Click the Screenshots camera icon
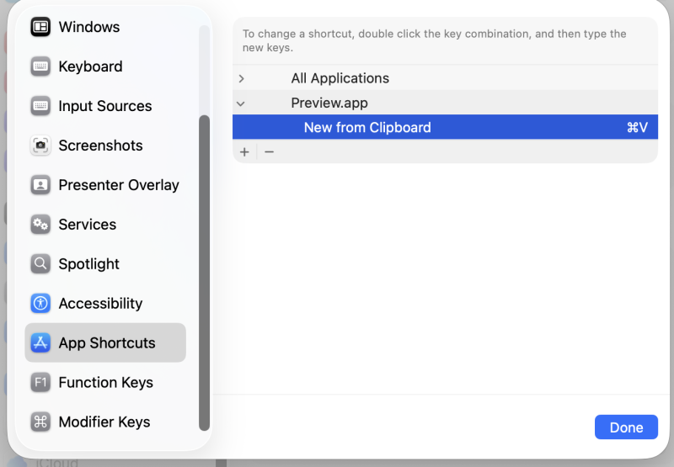 pyautogui.click(x=40, y=146)
